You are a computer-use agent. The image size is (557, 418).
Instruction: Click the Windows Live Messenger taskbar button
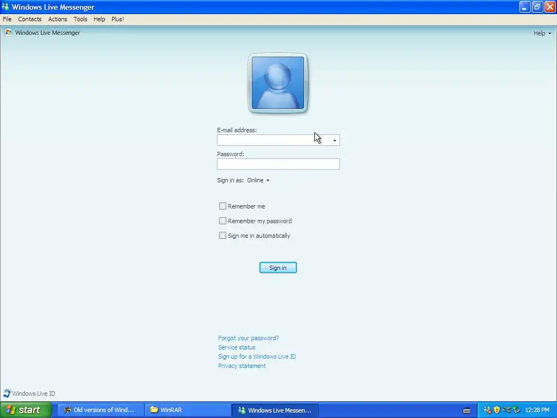[275, 410]
